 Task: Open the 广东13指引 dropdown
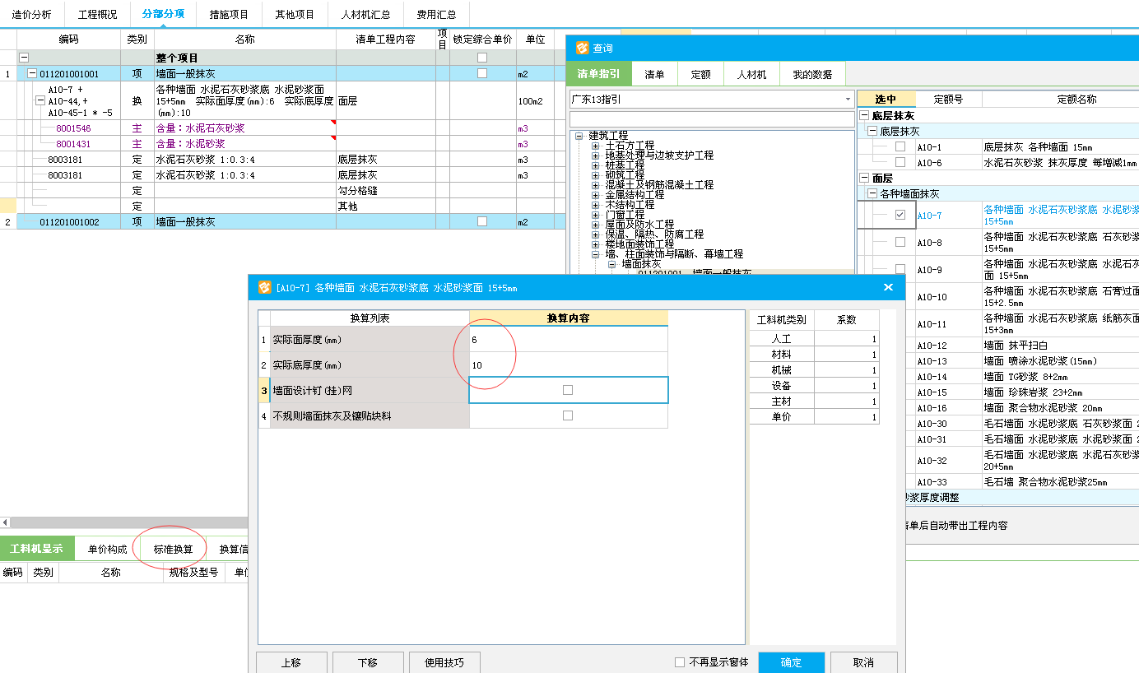coord(848,99)
